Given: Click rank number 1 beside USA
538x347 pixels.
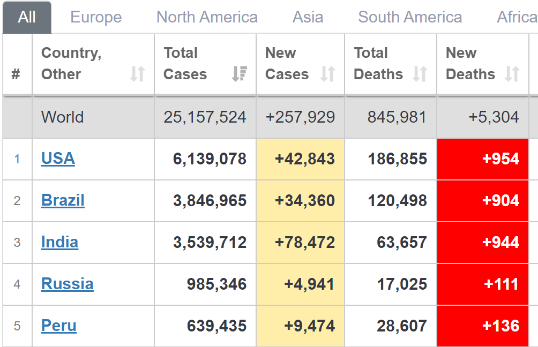Looking at the screenshot, I should (x=17, y=159).
